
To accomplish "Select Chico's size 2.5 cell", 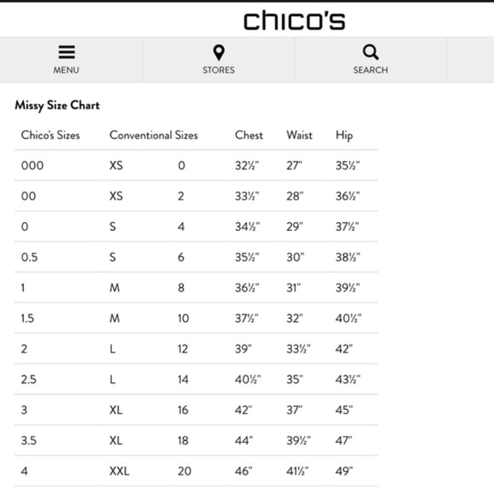I will pyautogui.click(x=29, y=379).
